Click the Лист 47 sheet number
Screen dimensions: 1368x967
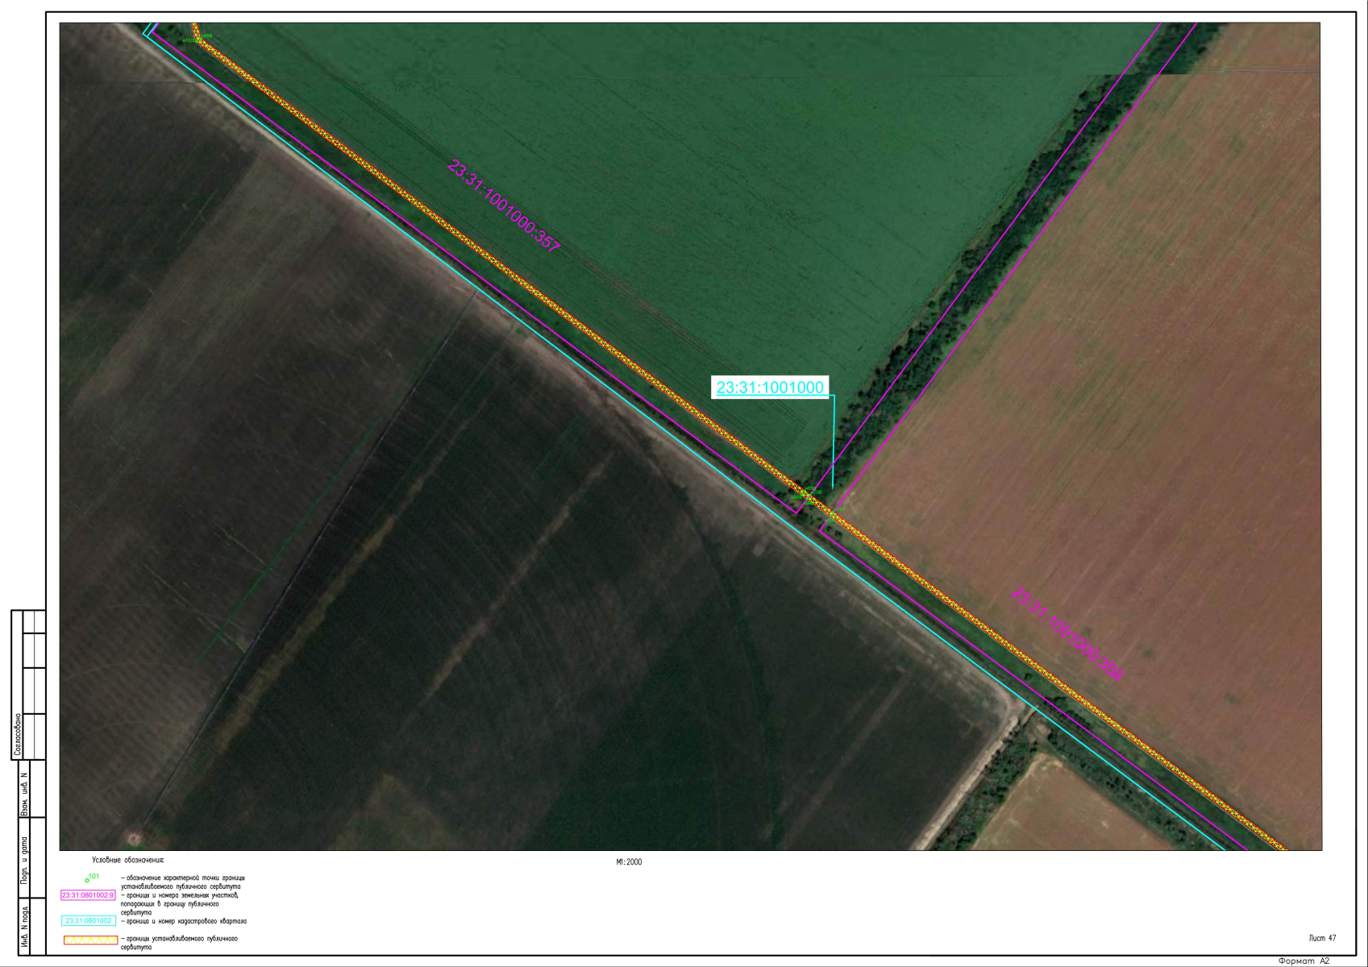point(1322,938)
